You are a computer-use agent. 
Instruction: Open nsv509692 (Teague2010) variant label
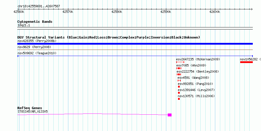(37, 53)
